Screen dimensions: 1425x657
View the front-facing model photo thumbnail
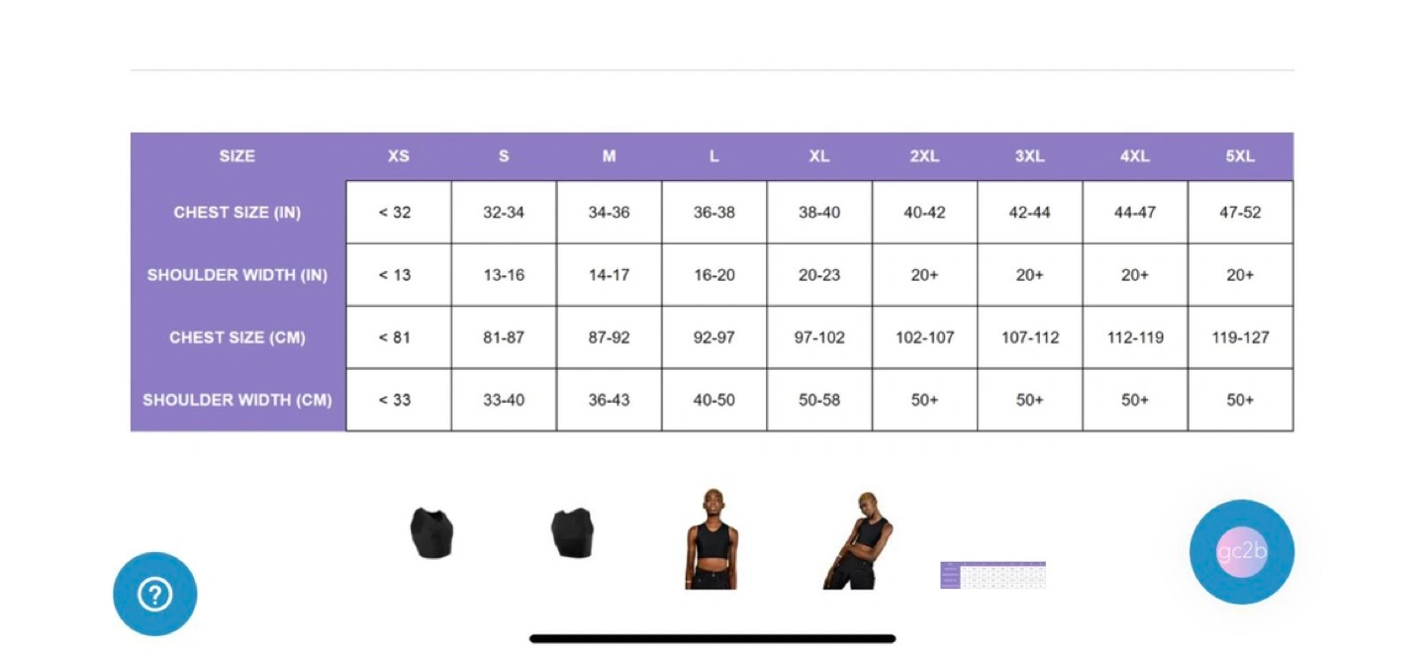point(712,538)
